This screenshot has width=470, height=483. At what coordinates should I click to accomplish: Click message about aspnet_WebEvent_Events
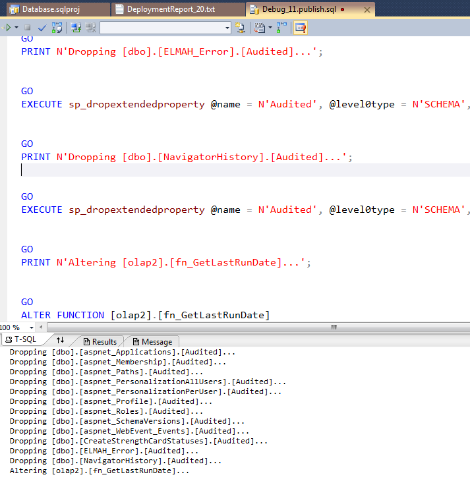[129, 431]
